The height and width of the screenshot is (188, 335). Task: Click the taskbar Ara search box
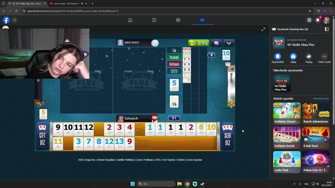[x=156, y=184]
